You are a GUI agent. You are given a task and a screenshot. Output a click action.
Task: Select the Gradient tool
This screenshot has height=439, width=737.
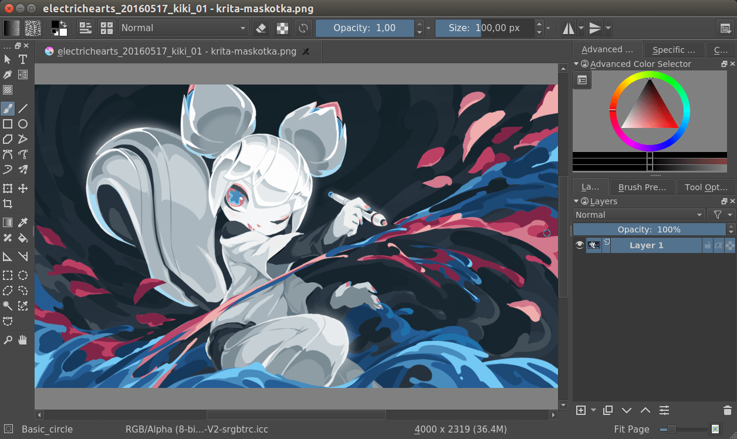coord(8,222)
